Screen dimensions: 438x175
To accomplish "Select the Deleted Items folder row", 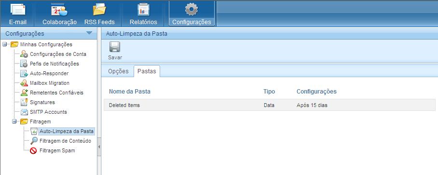I will click(x=269, y=105).
